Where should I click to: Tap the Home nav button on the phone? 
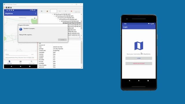pos(139,81)
